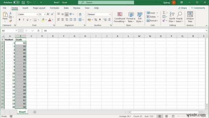Click Merge & Center icon

[x=80, y=20]
